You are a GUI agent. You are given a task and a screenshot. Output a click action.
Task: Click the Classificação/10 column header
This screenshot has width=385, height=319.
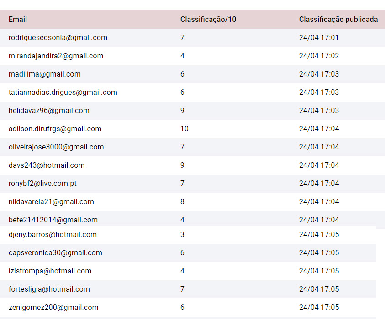208,19
